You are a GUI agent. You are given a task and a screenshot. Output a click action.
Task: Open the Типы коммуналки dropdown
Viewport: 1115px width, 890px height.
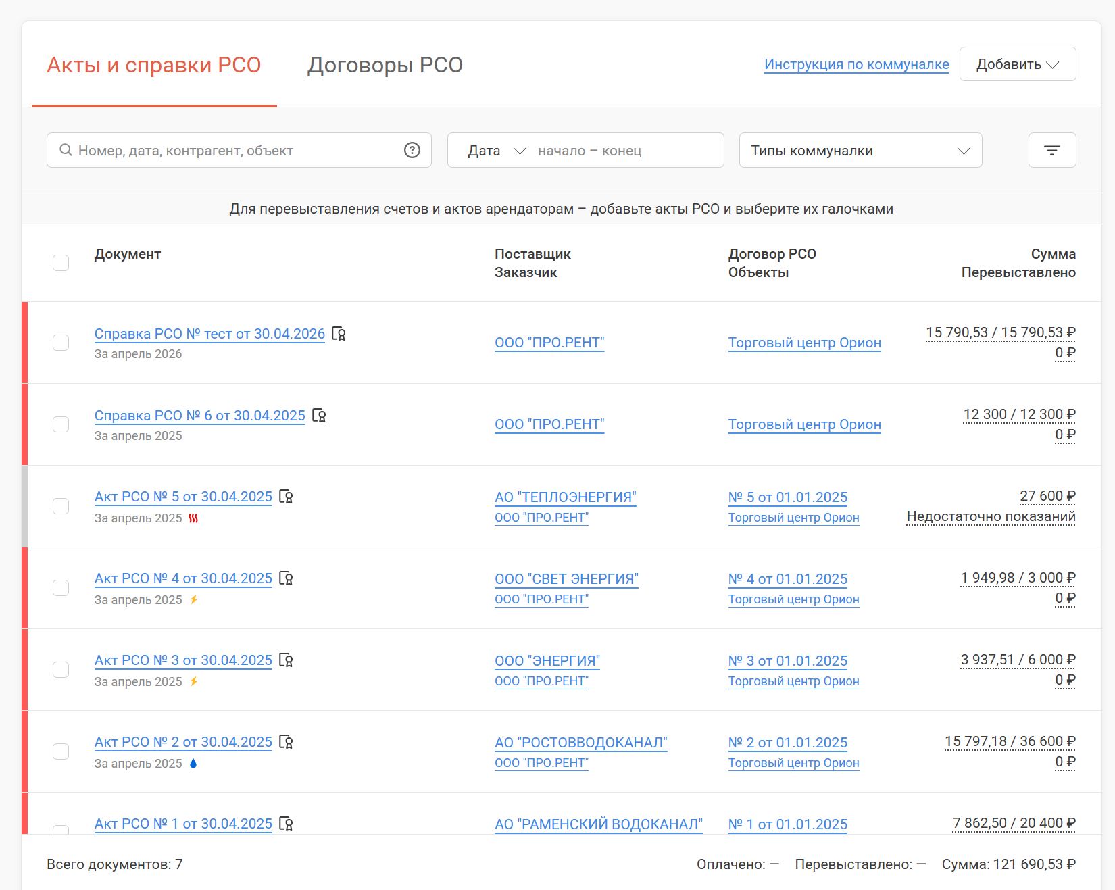point(860,150)
